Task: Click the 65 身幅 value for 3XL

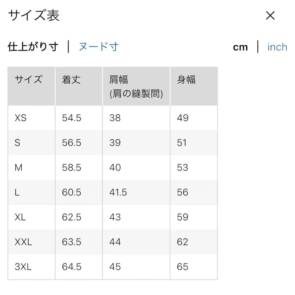Action: 183,267
